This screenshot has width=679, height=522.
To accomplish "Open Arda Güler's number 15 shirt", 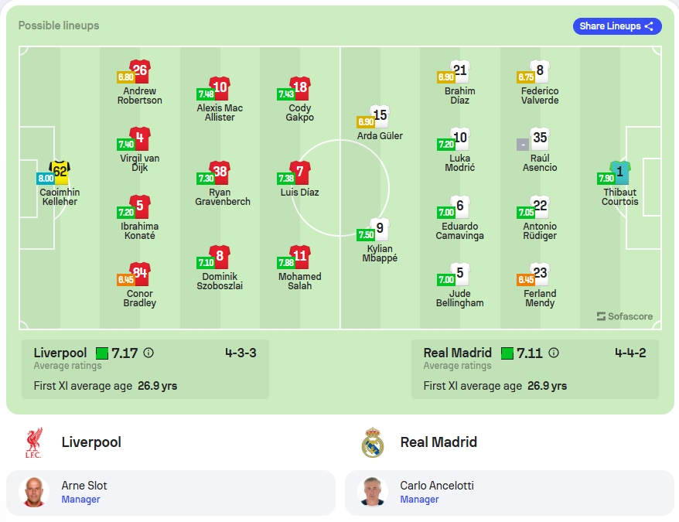I will [380, 117].
